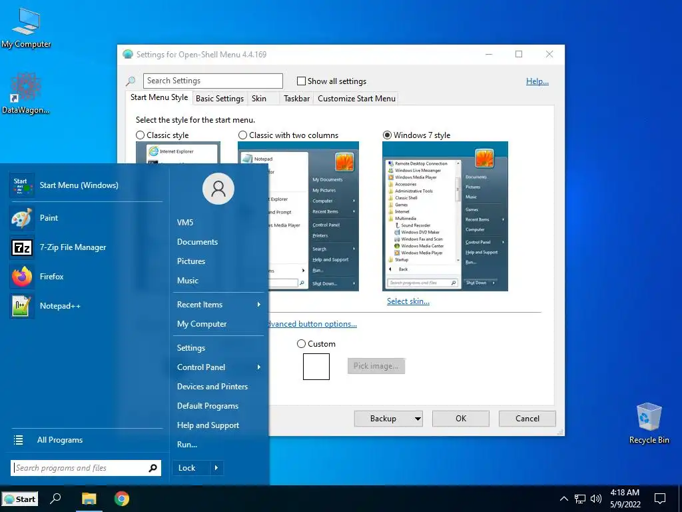
Task: Select the Custom button image option
Action: click(x=301, y=344)
